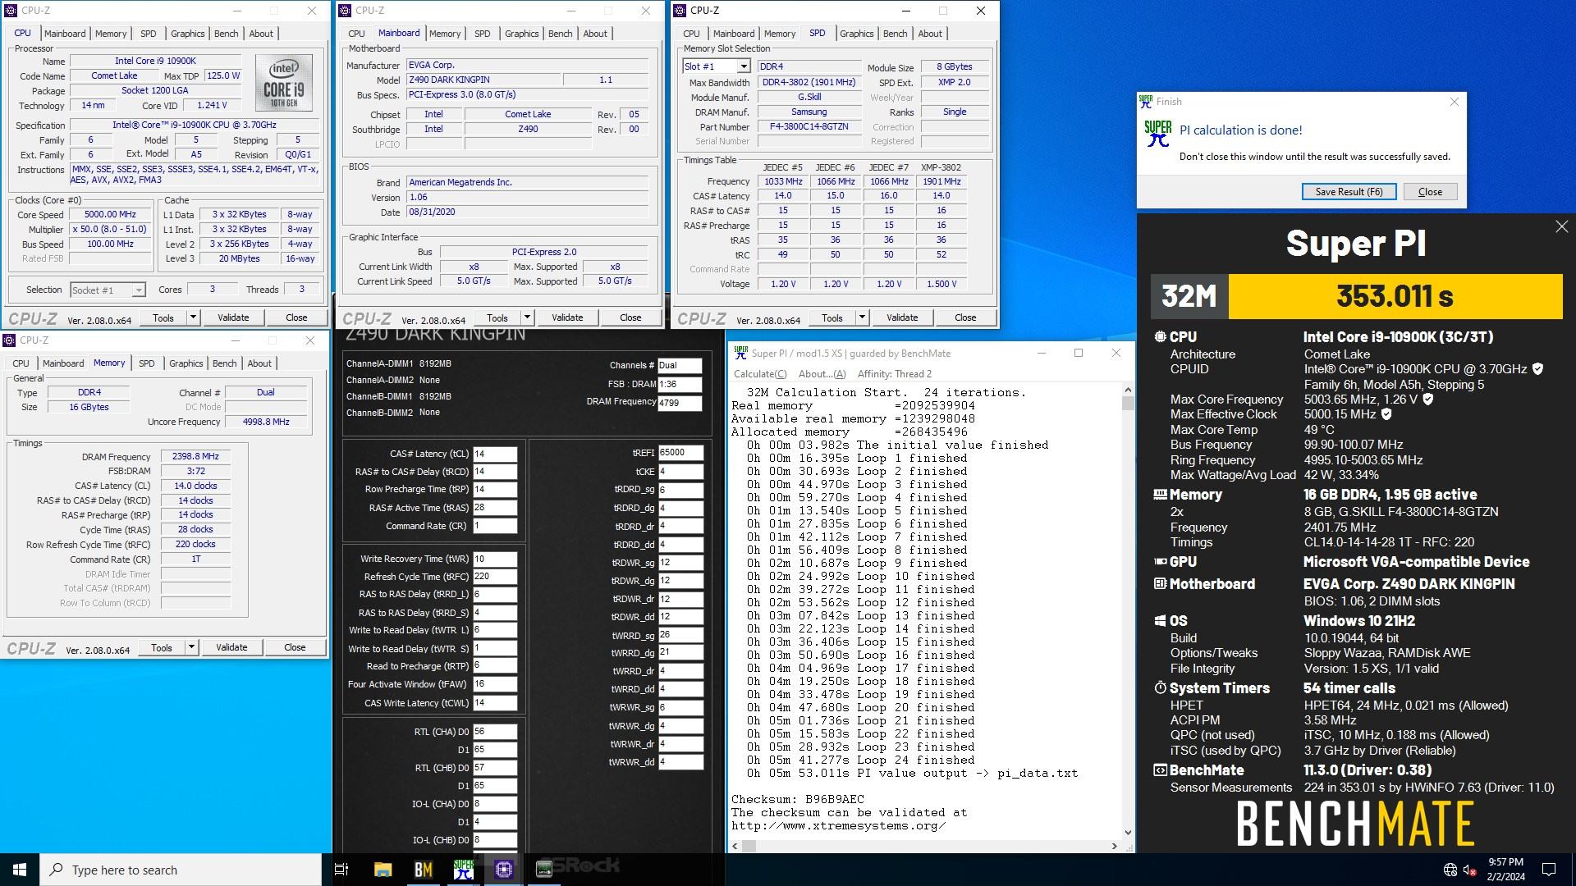This screenshot has width=1576, height=886.
Task: Click search magnifier in taskbar search box
Action: click(56, 870)
